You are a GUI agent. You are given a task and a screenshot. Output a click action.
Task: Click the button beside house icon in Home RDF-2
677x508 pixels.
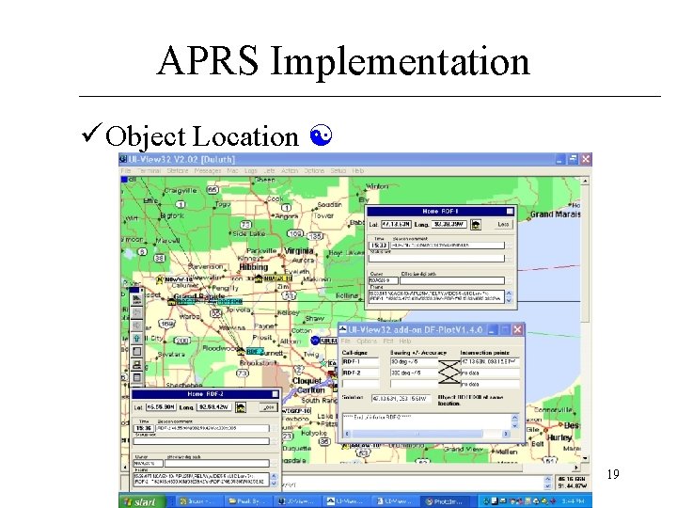pos(268,407)
